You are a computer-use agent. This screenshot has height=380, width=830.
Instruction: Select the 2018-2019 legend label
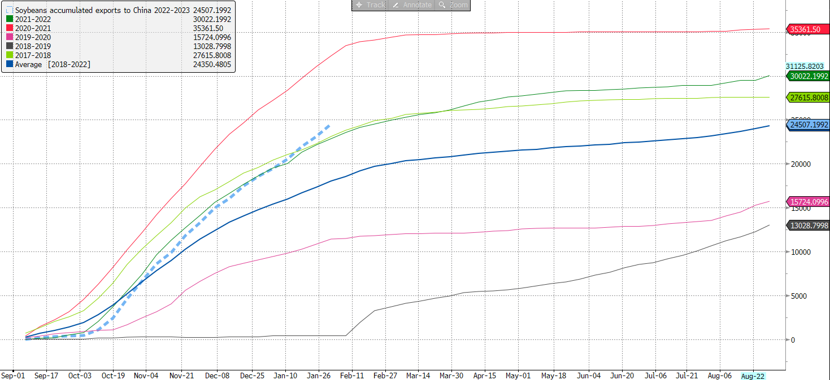pyautogui.click(x=33, y=46)
